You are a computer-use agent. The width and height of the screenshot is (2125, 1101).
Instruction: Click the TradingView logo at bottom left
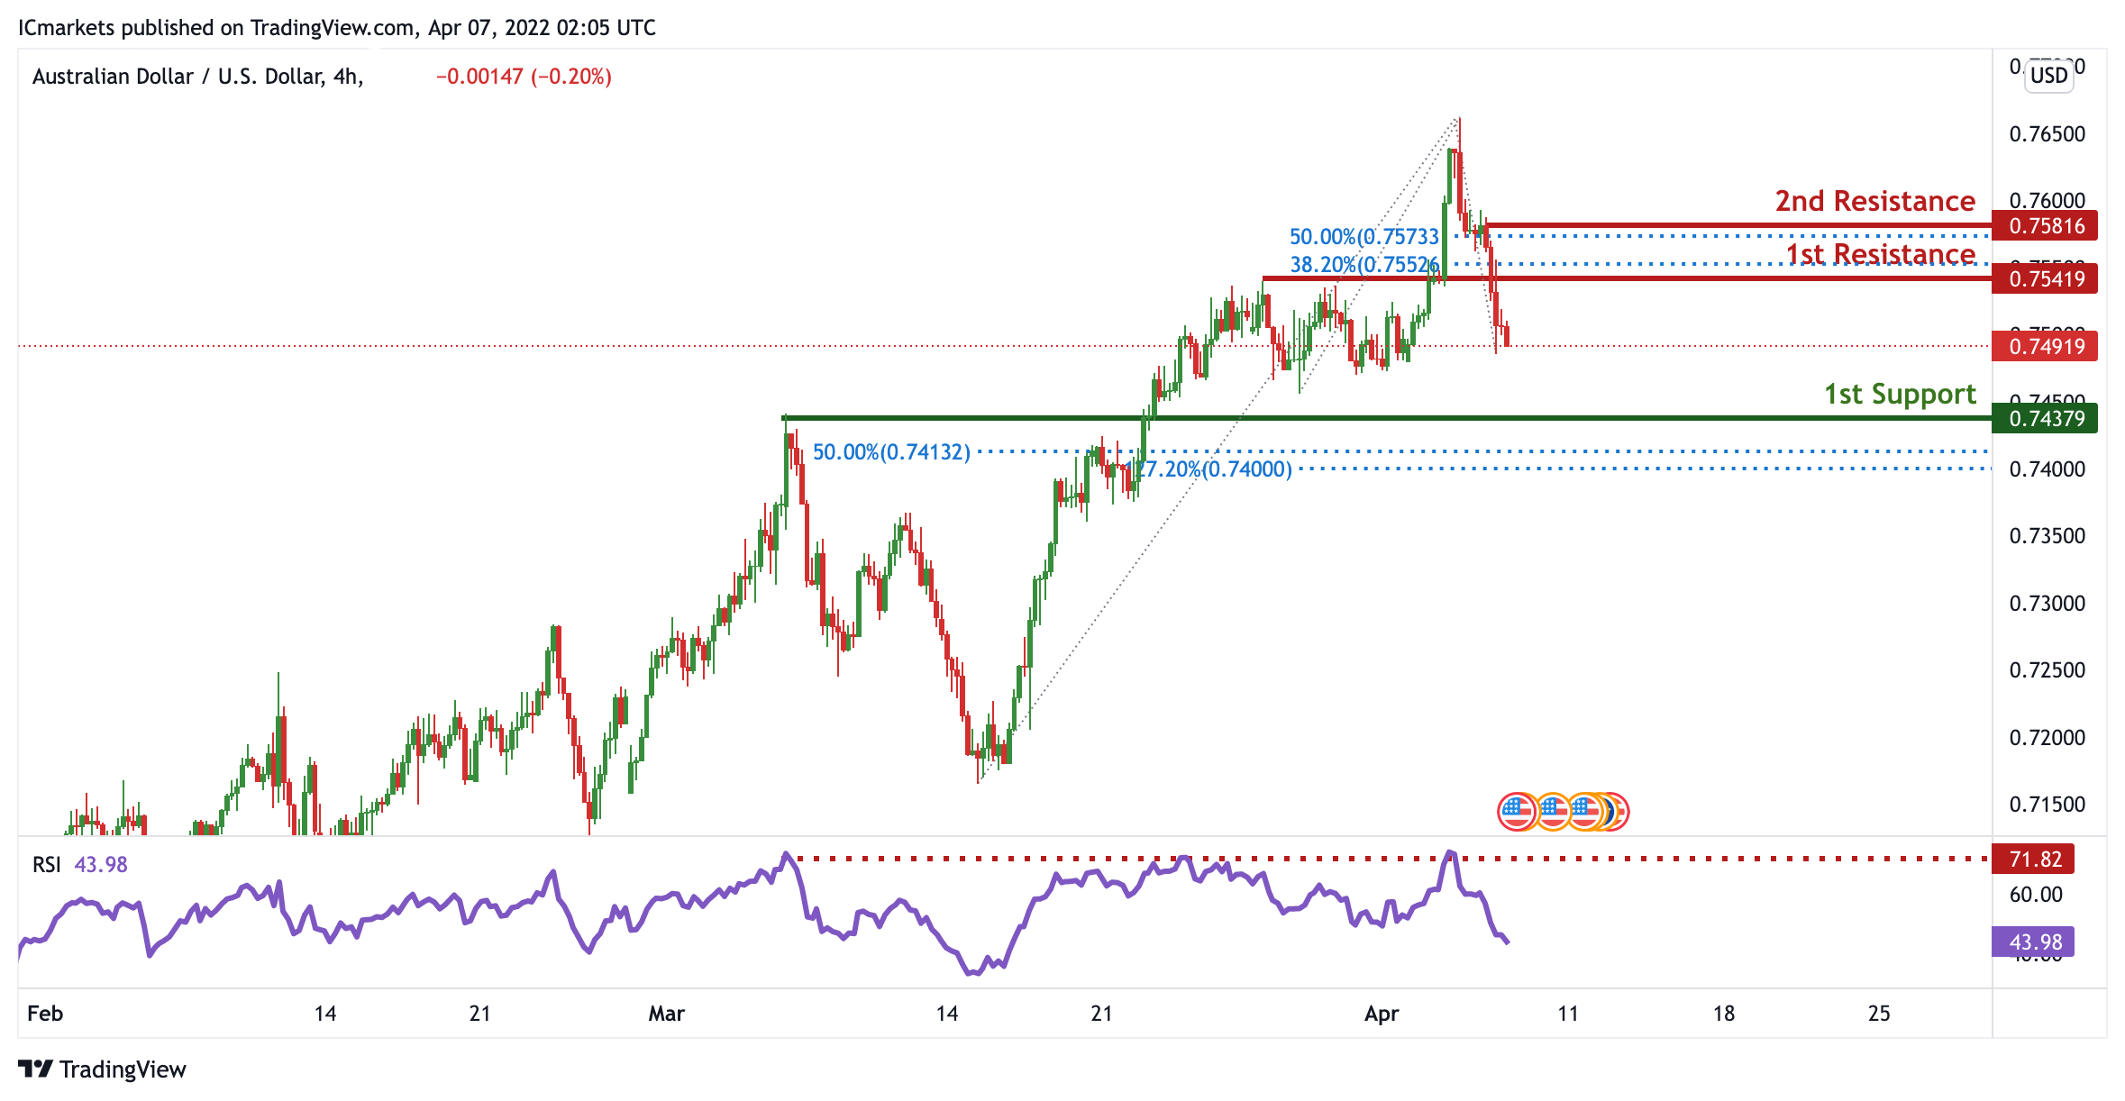(102, 1069)
